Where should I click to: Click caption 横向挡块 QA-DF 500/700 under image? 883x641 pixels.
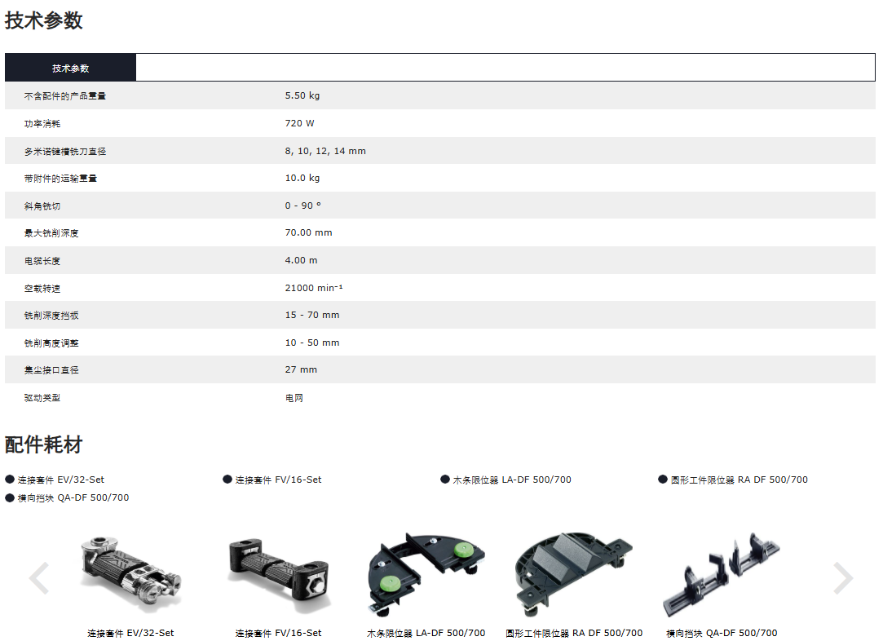tap(722, 633)
